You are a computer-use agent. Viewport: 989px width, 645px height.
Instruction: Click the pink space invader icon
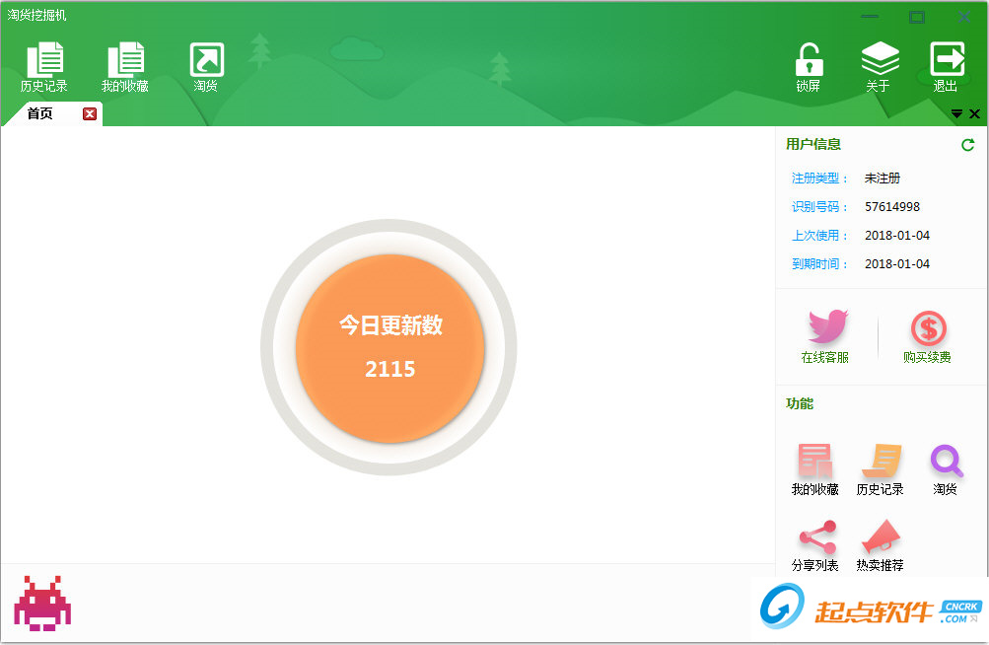43,603
